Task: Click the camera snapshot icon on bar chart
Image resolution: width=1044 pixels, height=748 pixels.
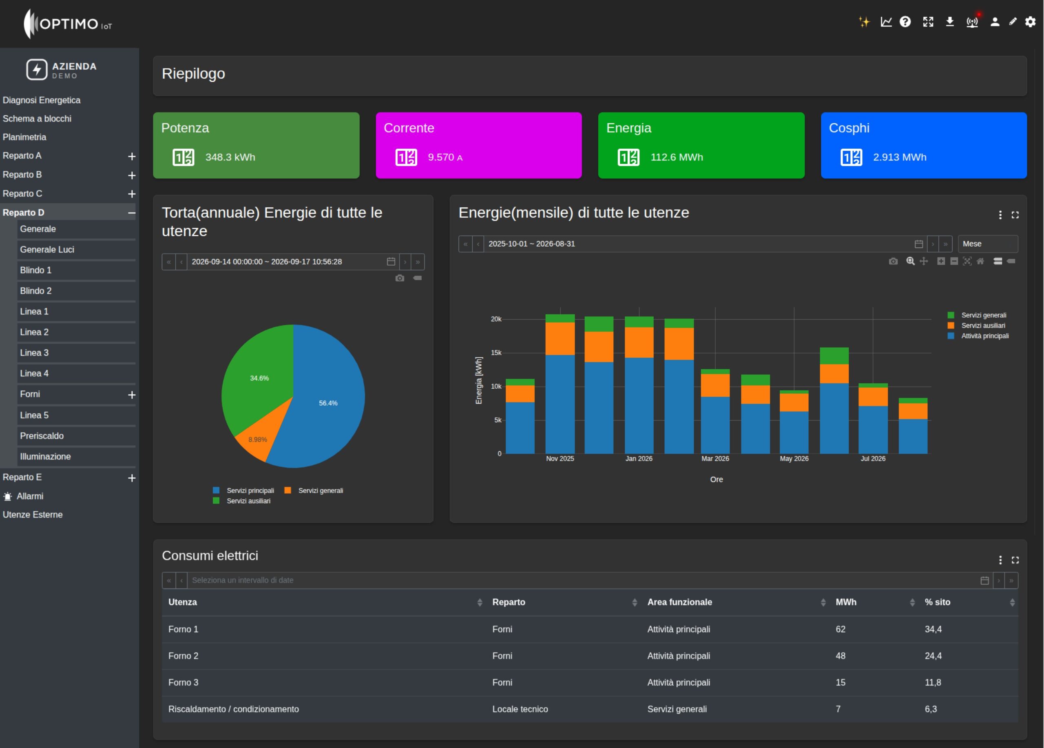Action: [893, 261]
